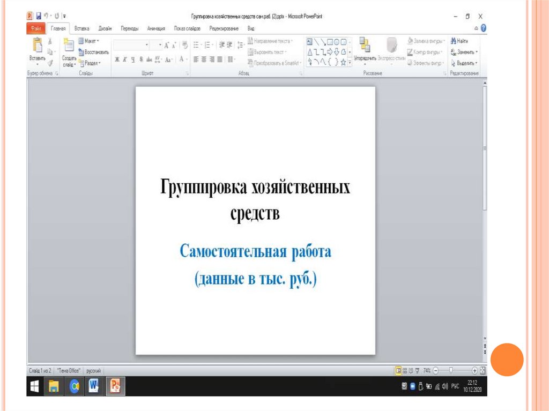Open the Section (Раздел) dropdown
Screen dimensions: 549x411
pyautogui.click(x=90, y=63)
